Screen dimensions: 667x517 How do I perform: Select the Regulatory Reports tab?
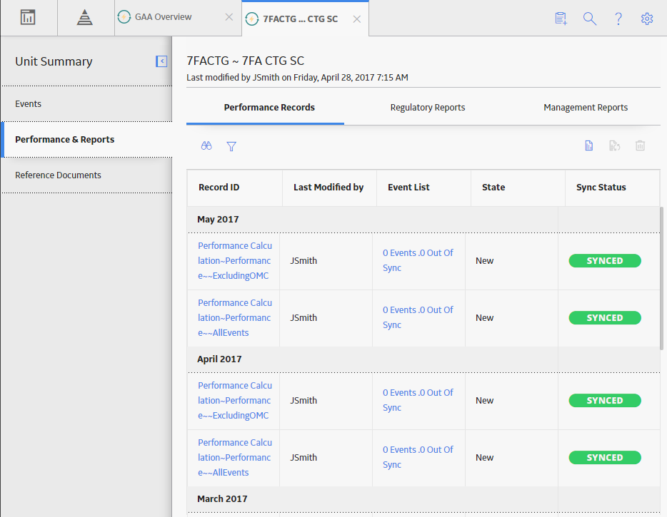pos(428,108)
